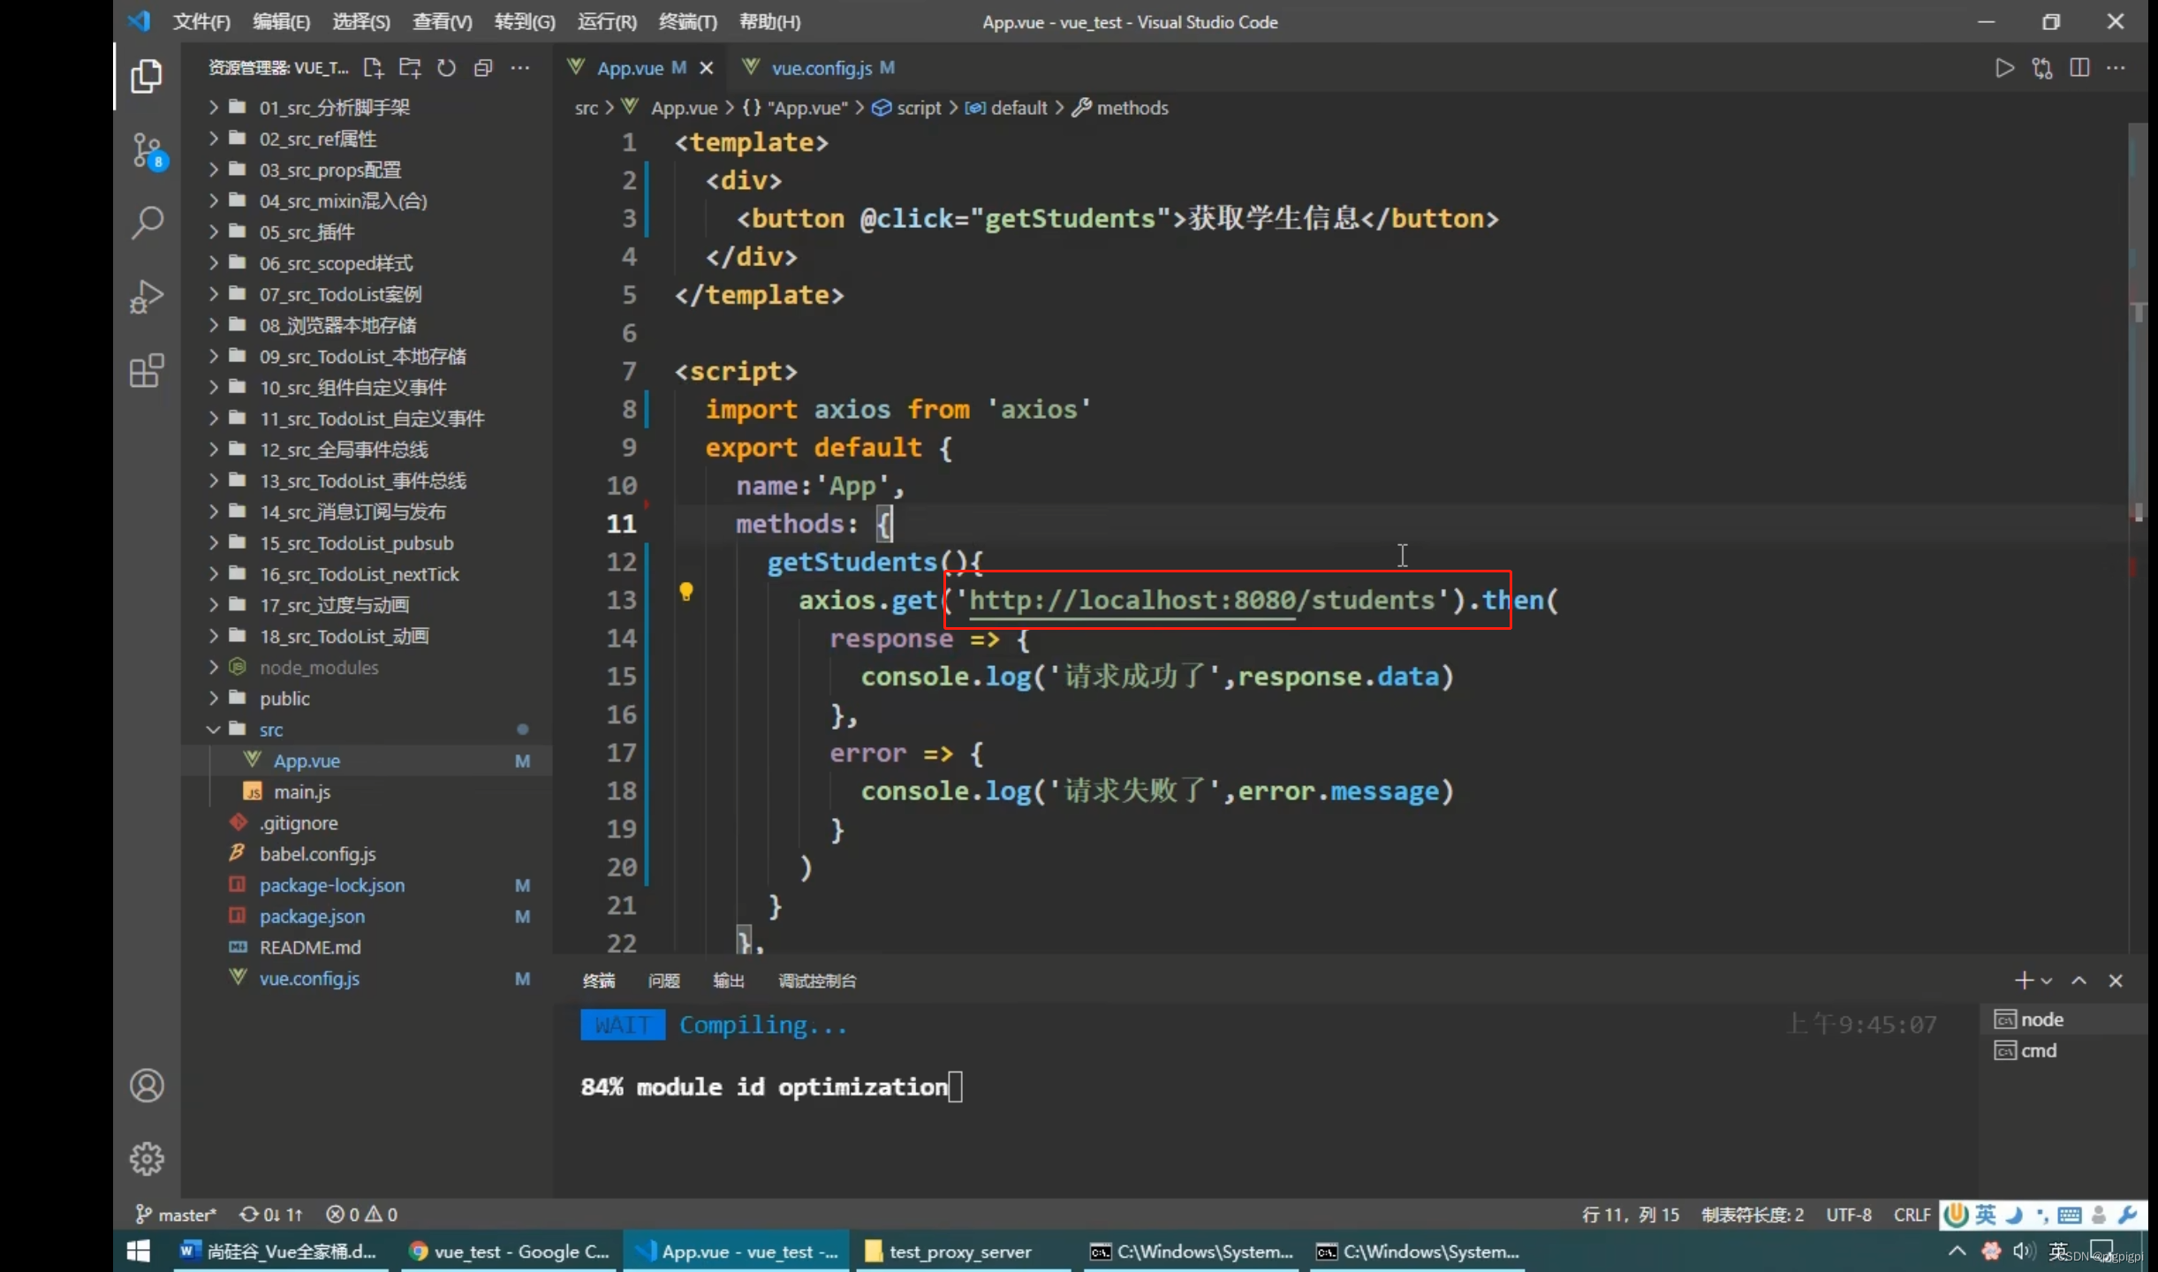Click the New Folder icon in explorer header
Viewport: 2158px width, 1272px height.
[x=410, y=68]
